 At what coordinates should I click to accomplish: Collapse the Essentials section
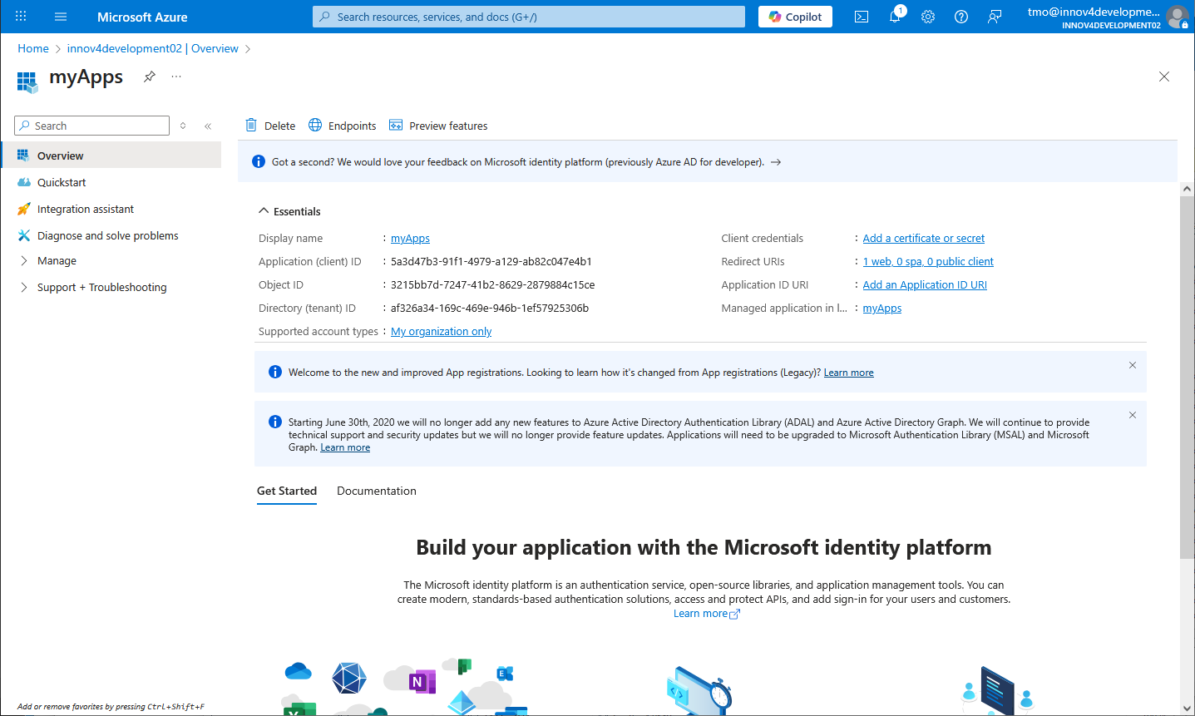click(264, 211)
